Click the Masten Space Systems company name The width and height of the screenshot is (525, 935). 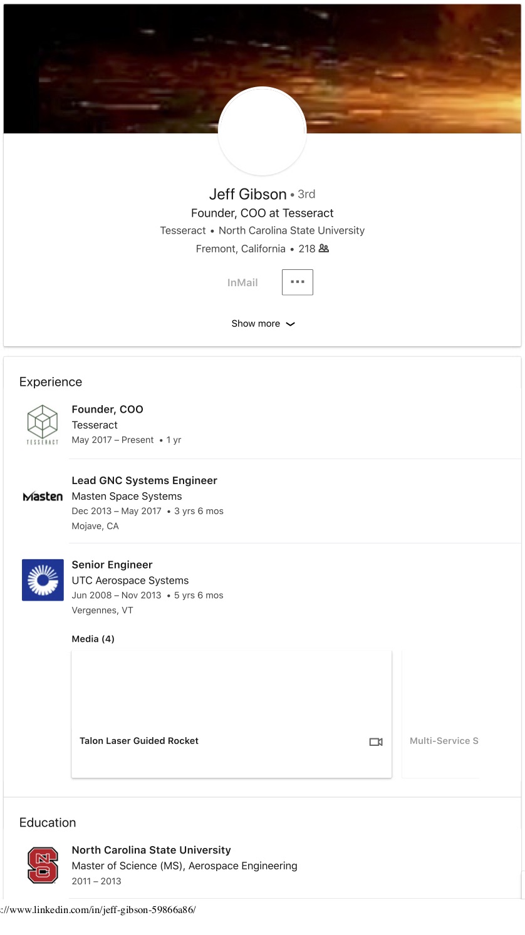pyautogui.click(x=127, y=497)
